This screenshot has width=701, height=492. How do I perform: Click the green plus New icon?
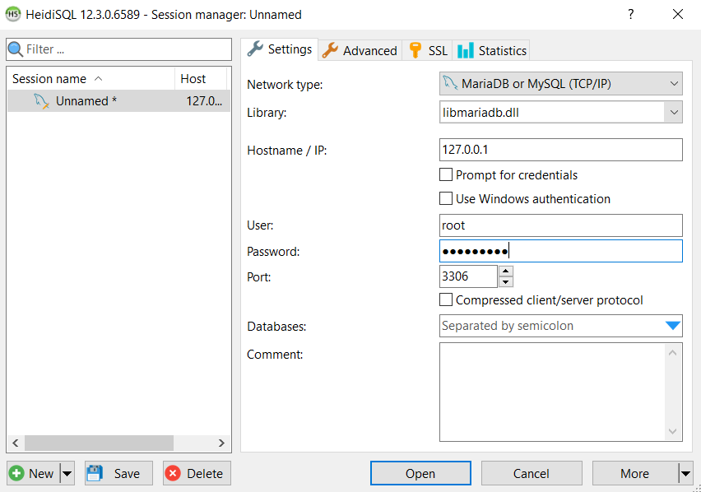pyautogui.click(x=17, y=473)
